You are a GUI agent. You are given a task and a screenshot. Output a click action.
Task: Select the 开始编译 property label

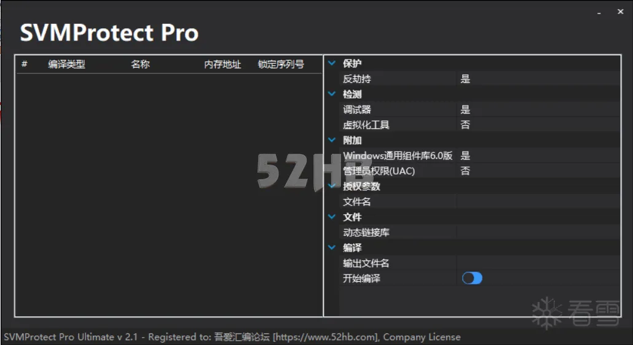362,278
